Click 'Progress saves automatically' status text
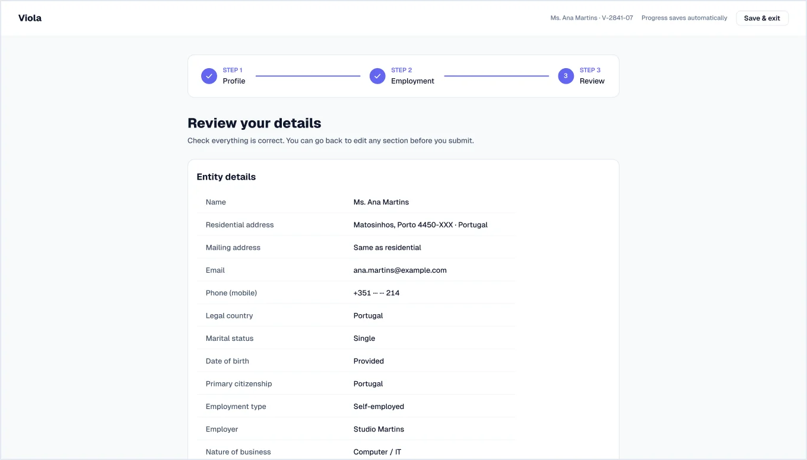The width and height of the screenshot is (807, 460). pos(684,18)
